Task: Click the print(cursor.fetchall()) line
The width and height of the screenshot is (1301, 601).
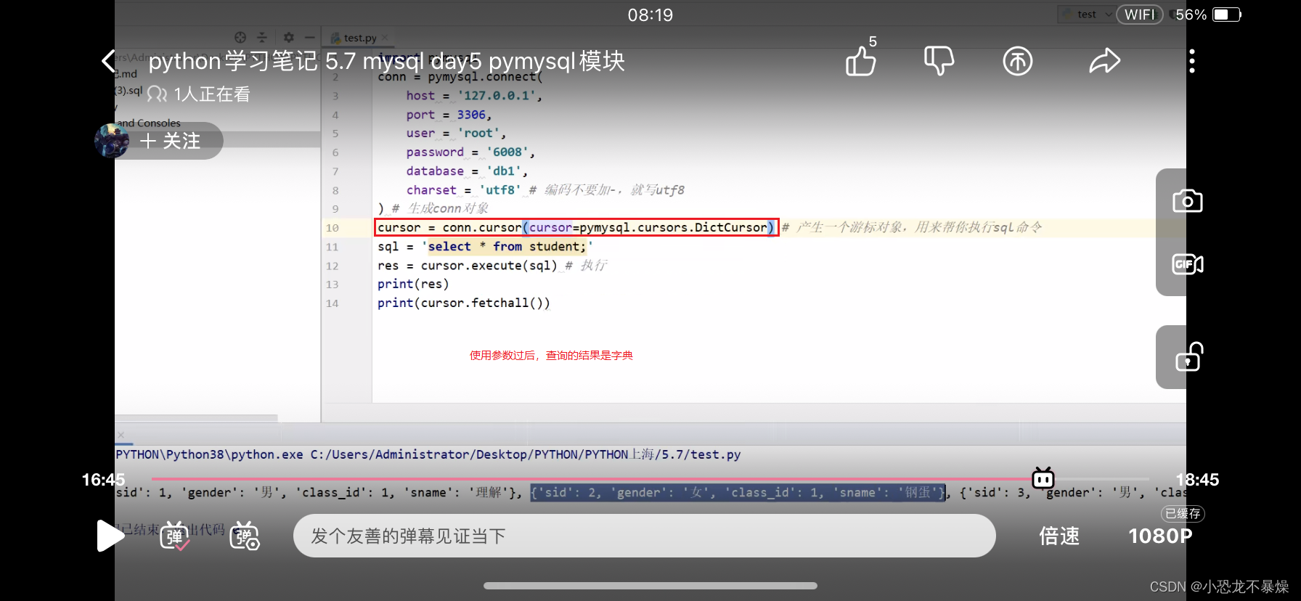Action: point(464,303)
